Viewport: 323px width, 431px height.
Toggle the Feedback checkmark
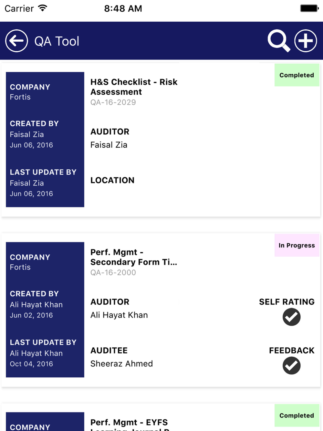[x=291, y=365]
